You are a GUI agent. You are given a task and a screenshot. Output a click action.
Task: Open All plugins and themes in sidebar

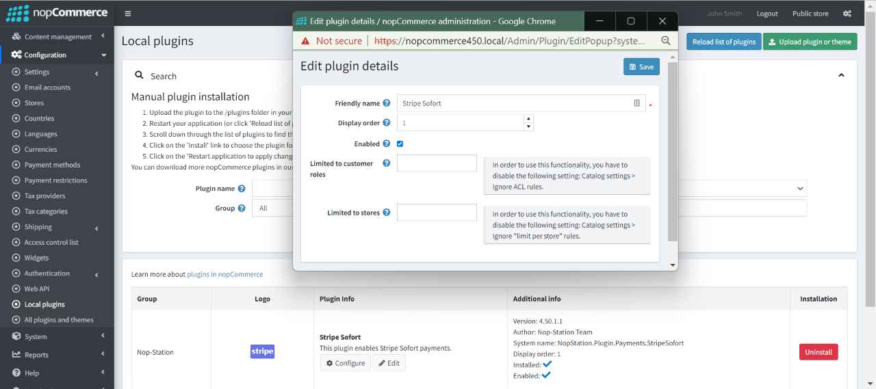[57, 320]
